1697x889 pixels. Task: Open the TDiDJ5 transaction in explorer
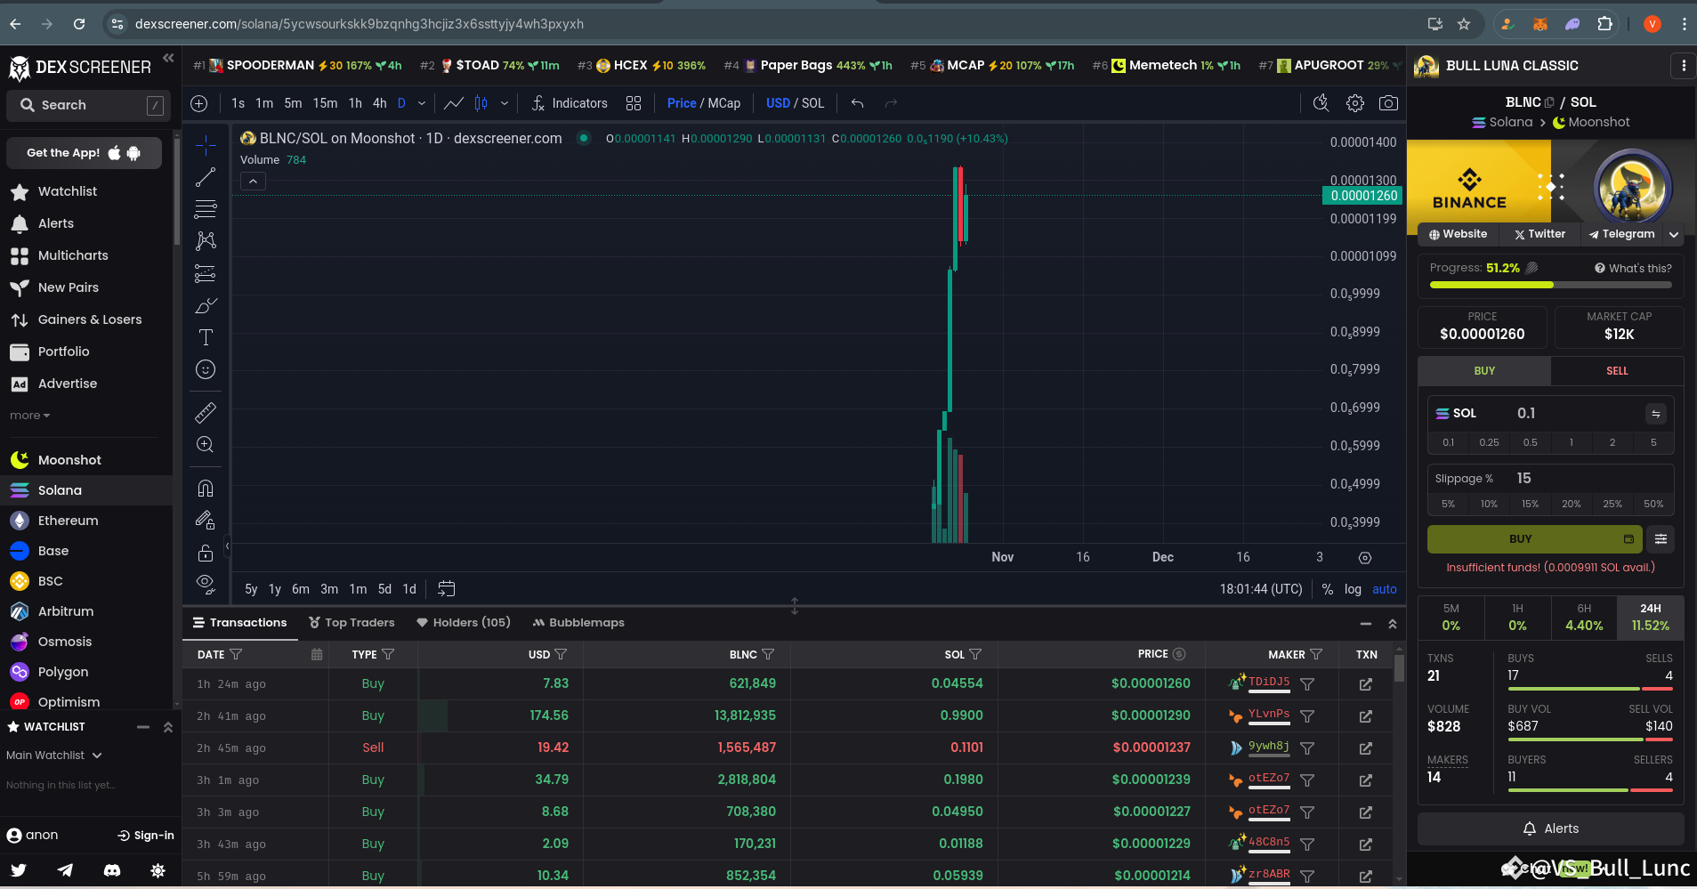(x=1366, y=684)
